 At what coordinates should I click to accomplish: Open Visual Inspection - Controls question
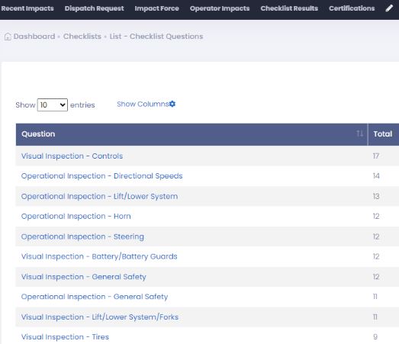click(72, 156)
